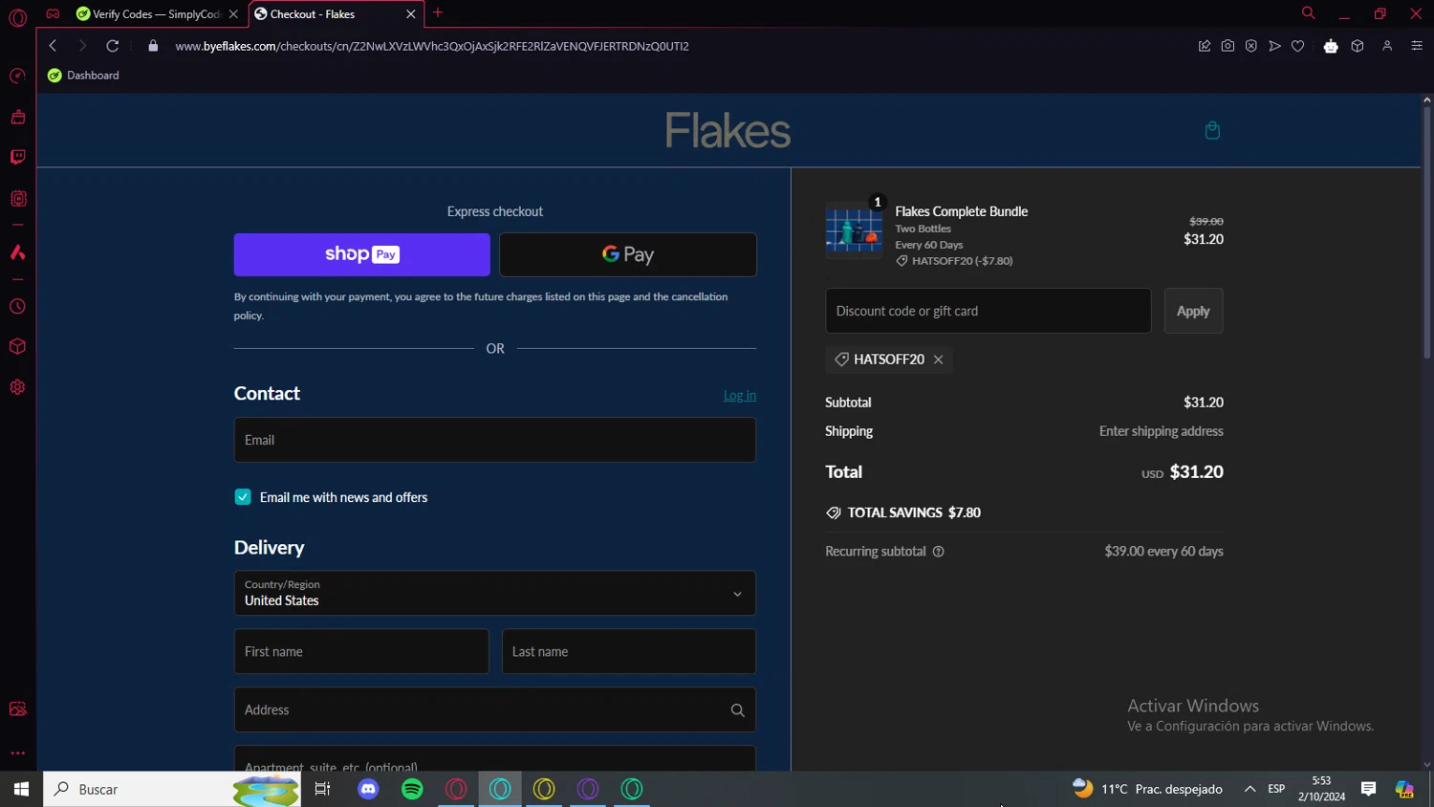1434x807 pixels.
Task: Expand Country/Region dropdown
Action: point(495,594)
